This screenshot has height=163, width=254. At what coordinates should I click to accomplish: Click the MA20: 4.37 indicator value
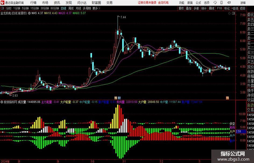65,13
